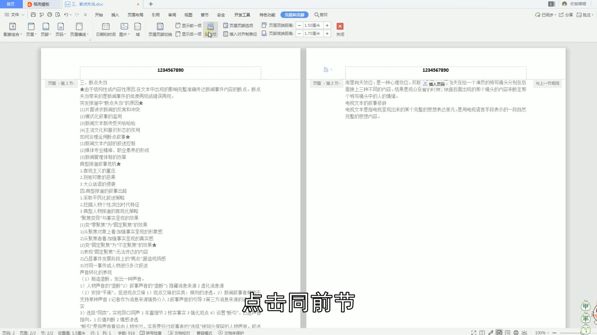Insert a field using 域 icon
Image resolution: width=597 pixels, height=335 pixels.
click(x=138, y=29)
